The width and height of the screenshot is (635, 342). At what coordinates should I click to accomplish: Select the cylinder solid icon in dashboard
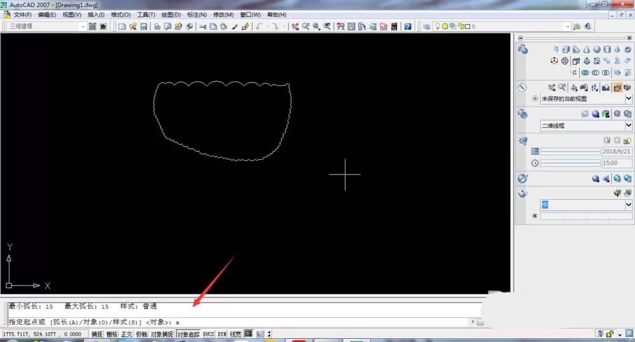click(606, 49)
